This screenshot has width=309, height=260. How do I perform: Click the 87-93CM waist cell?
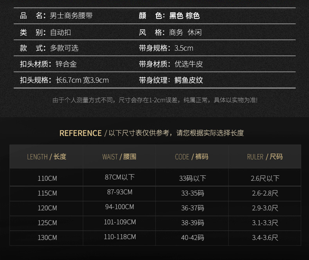[x=120, y=192]
